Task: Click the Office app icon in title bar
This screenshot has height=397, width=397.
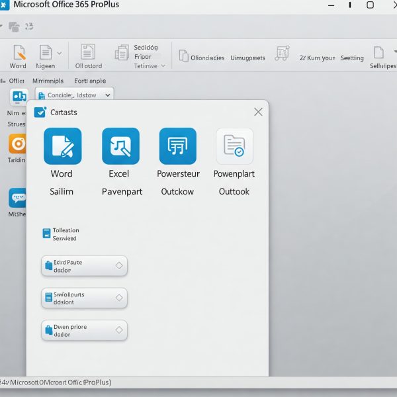Action: coord(4,5)
